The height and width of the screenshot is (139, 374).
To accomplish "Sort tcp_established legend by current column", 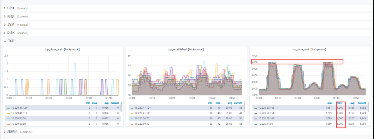I will [238, 103].
